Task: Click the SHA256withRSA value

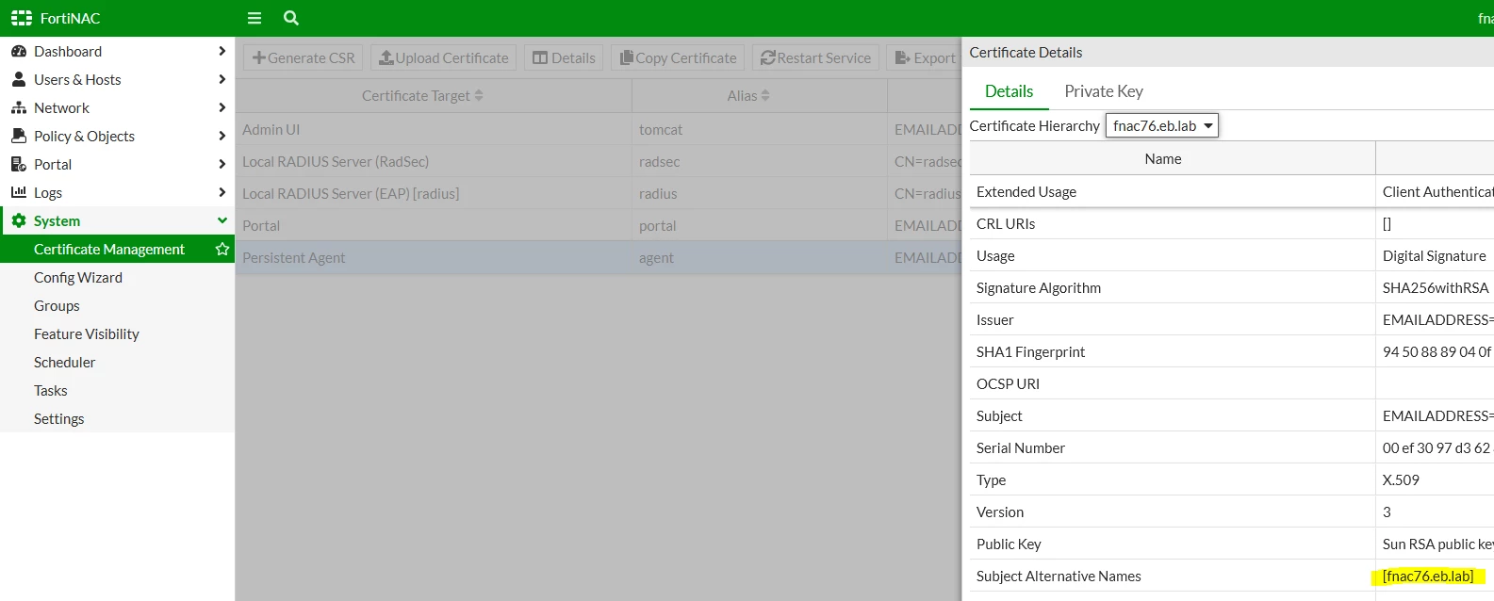Action: tap(1436, 287)
